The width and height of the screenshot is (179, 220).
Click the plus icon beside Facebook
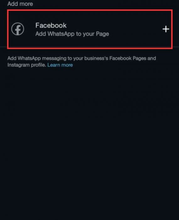tap(166, 29)
